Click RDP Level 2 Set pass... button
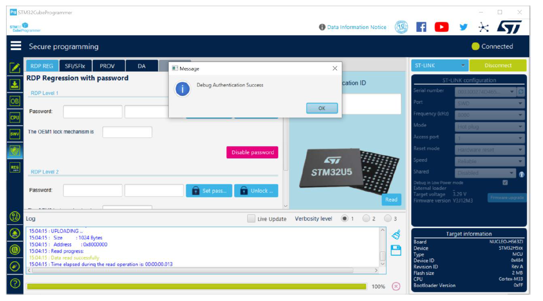The image size is (543, 301). point(209,191)
